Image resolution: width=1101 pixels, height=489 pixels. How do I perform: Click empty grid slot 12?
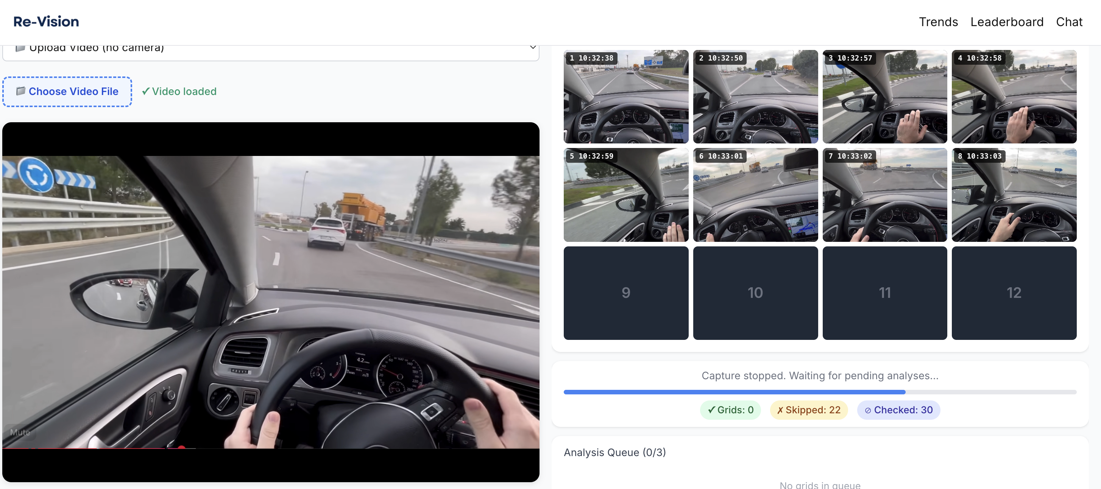[x=1014, y=293]
